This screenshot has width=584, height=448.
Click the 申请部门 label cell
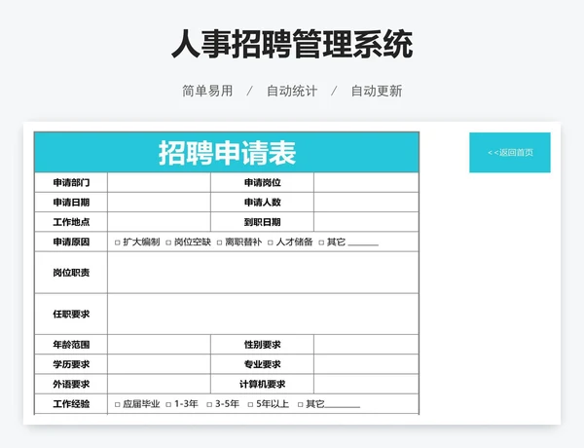tap(71, 183)
